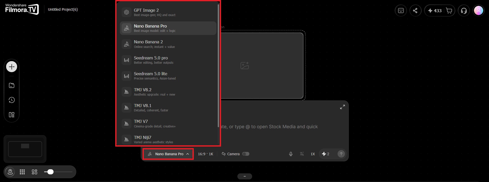This screenshot has width=489, height=182.
Task: Click the canvas minimap thumbnail
Action: coord(25,149)
